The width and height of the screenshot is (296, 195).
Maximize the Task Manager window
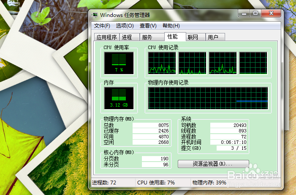255,14
